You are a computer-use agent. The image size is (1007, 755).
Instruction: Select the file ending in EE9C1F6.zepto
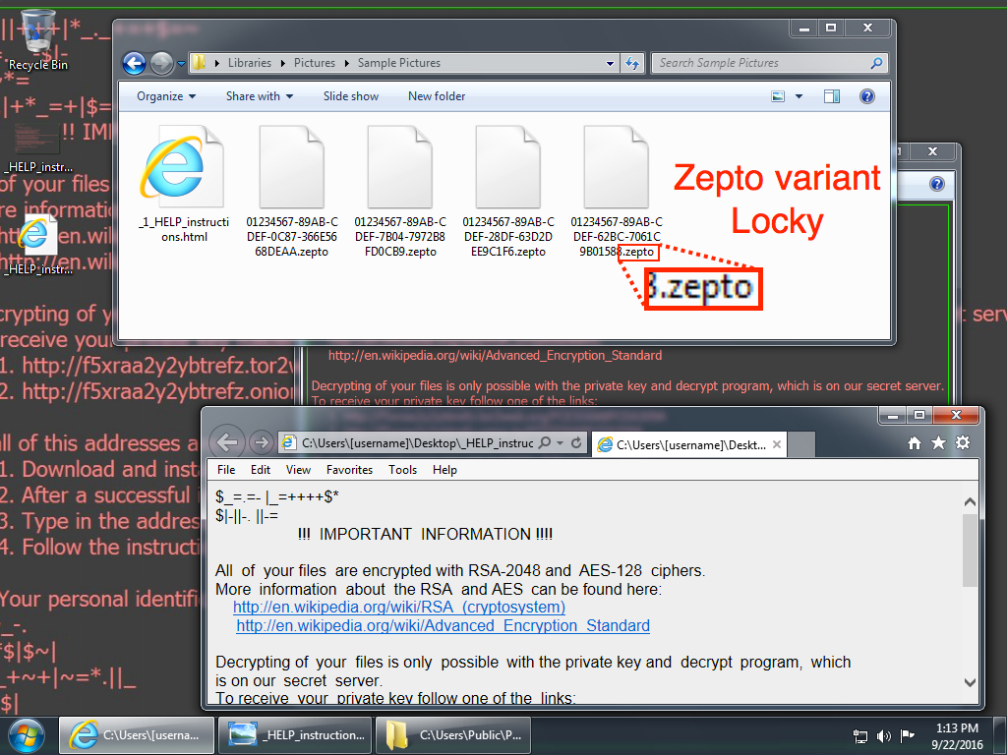(508, 192)
